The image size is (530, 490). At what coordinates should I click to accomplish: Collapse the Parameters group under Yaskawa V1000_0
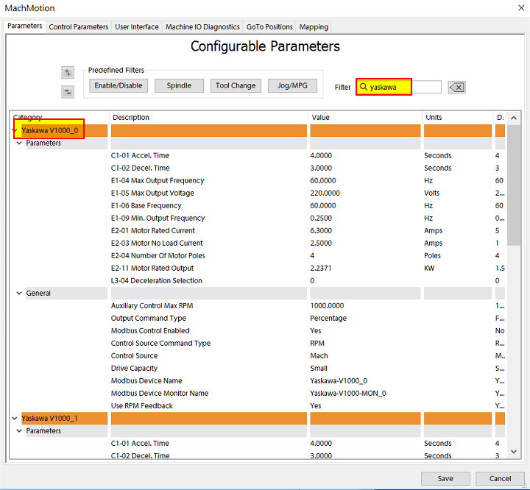pos(20,143)
